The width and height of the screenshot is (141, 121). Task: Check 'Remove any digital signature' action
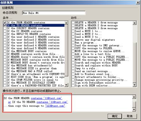73,40
